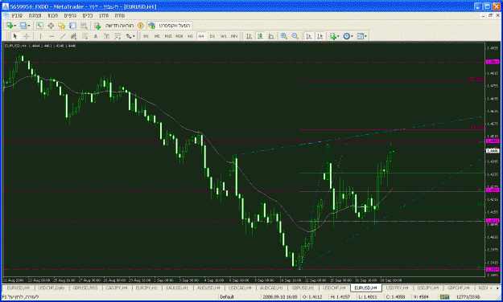Image resolution: width=503 pixels, height=302 pixels.
Task: Open the הכנס (Insert) menu
Action: pyautogui.click(x=52, y=15)
